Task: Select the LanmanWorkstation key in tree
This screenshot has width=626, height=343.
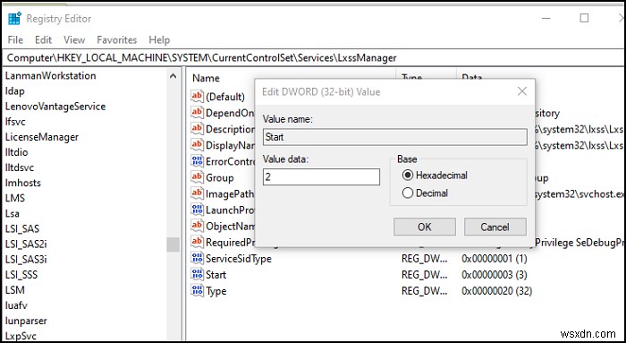Action: click(50, 75)
